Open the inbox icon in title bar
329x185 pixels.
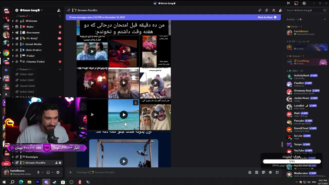[x=296, y=3]
